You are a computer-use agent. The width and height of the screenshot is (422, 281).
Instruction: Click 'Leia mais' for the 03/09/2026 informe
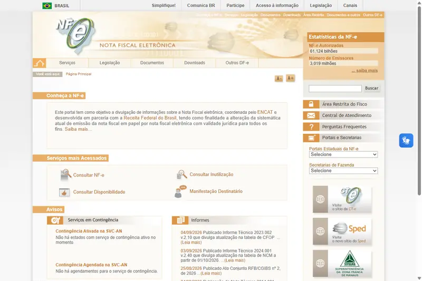point(234,260)
